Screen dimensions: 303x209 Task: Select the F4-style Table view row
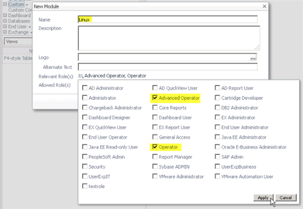click(x=18, y=58)
